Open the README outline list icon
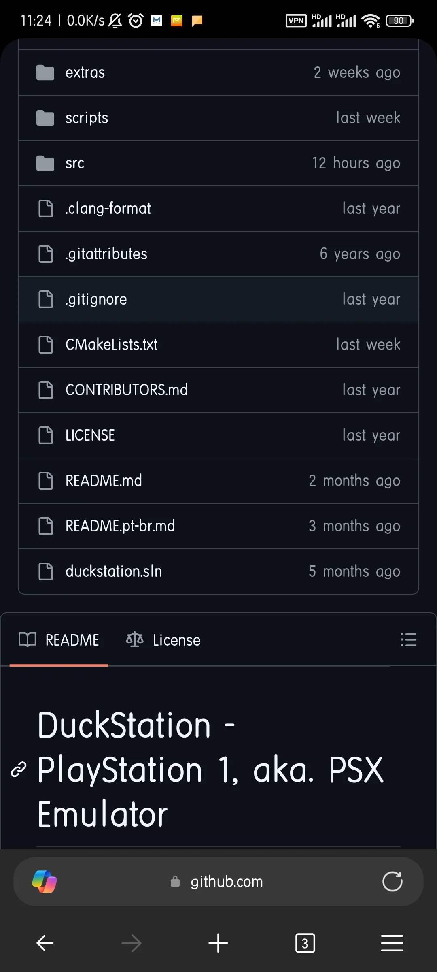 pos(408,640)
